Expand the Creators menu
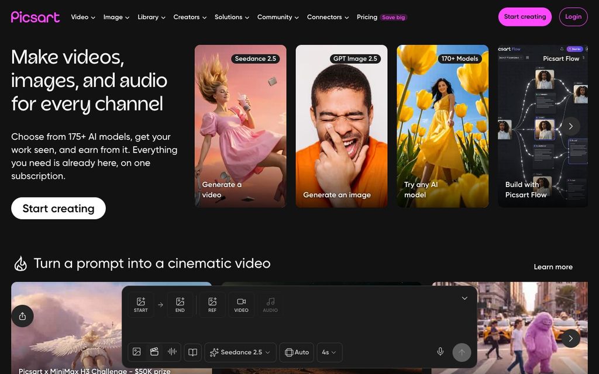The height and width of the screenshot is (374, 599). (190, 17)
